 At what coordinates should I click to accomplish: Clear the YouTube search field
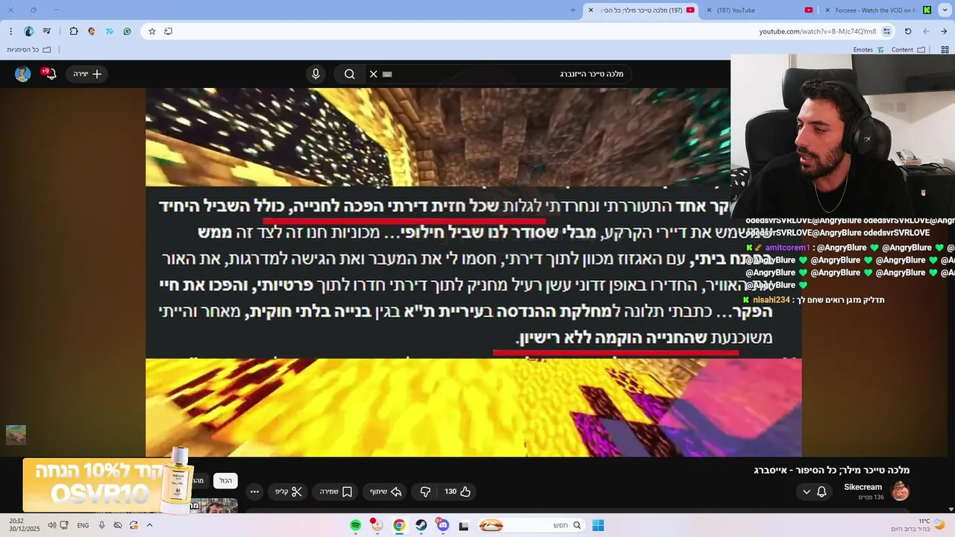point(374,74)
